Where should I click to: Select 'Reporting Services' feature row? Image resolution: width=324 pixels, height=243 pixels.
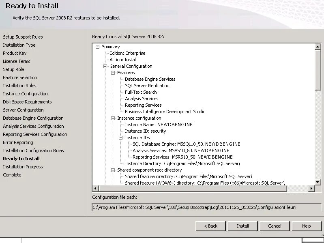click(x=144, y=105)
